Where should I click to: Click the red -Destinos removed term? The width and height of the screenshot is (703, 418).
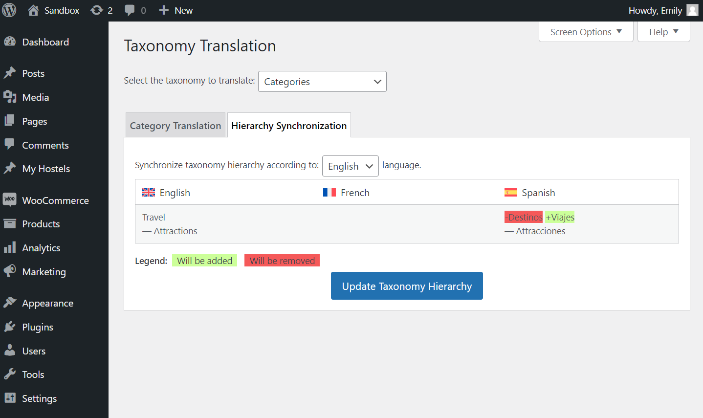point(524,217)
